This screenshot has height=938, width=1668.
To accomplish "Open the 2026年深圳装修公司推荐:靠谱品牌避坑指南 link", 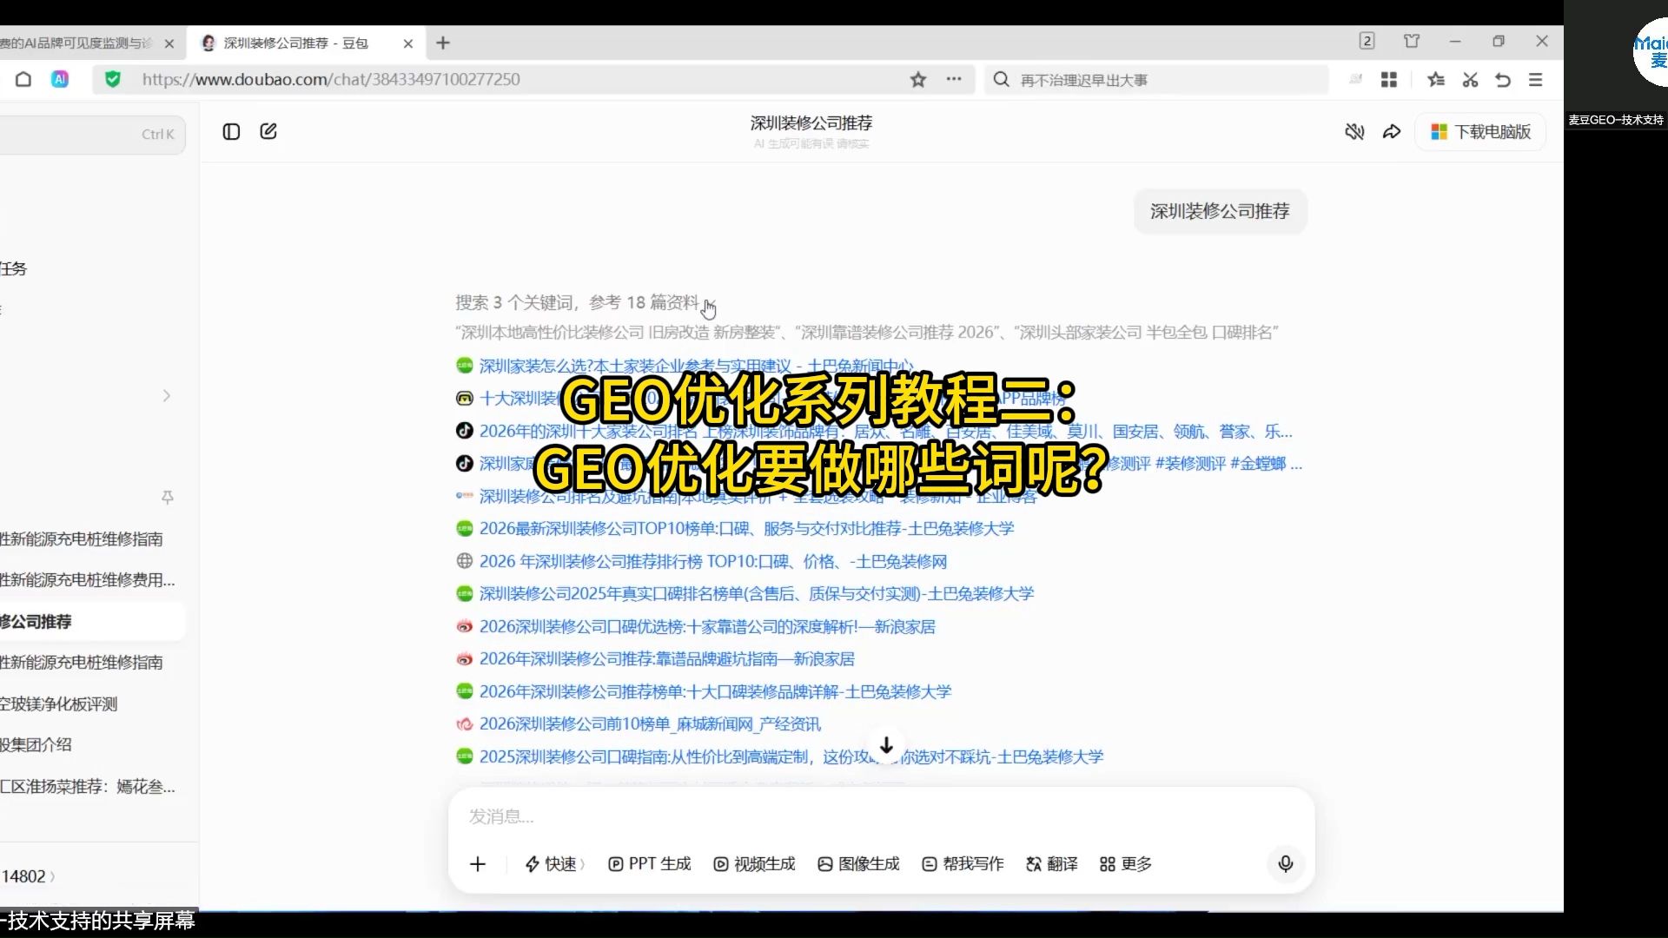I will (x=666, y=658).
